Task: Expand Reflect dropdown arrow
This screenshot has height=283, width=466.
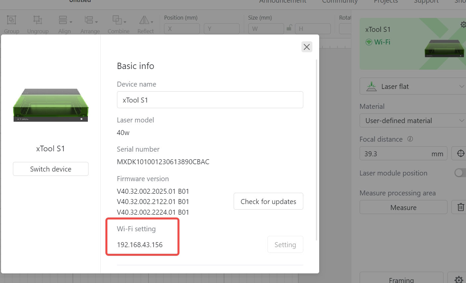Action: [x=152, y=22]
